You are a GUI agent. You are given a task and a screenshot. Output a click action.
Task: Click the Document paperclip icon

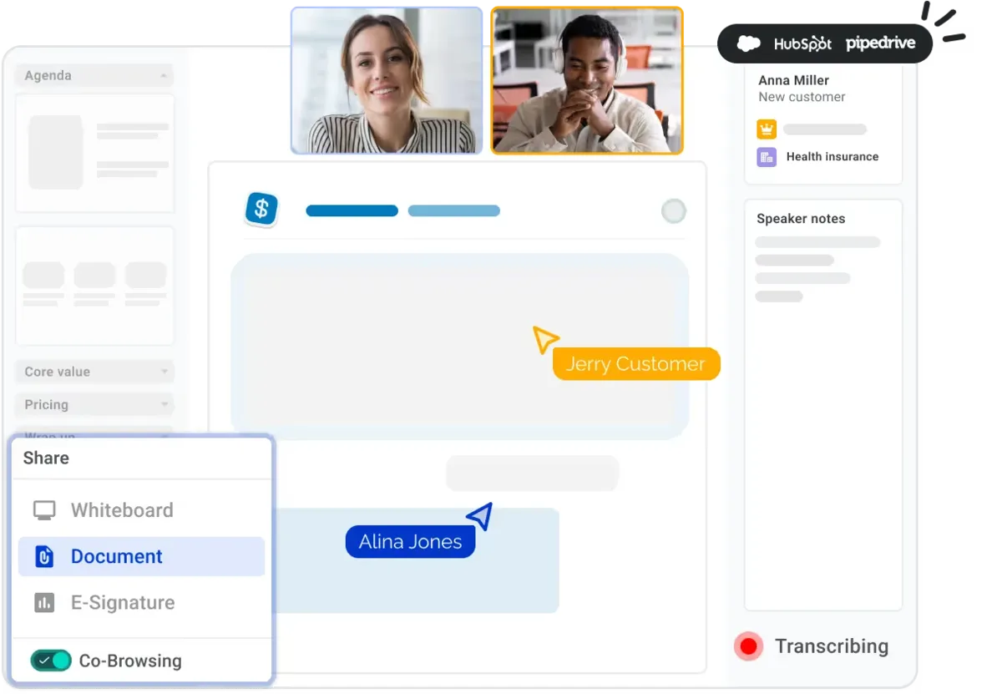click(44, 557)
